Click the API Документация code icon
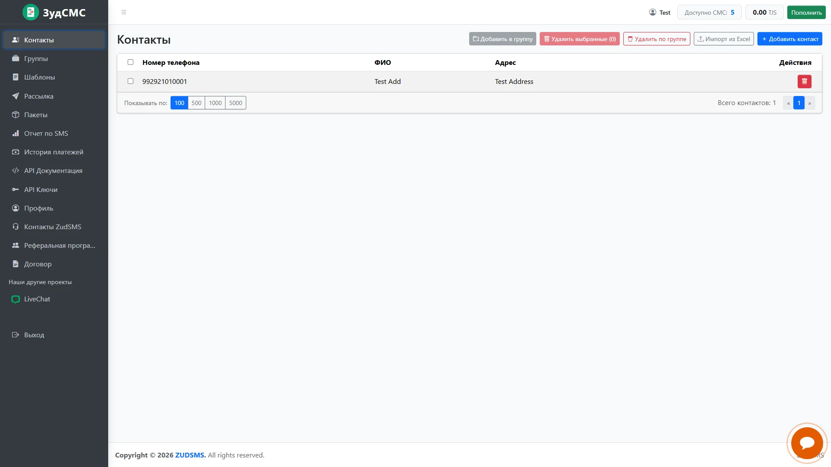The image size is (831, 467). pyautogui.click(x=16, y=170)
